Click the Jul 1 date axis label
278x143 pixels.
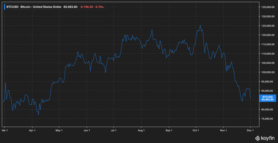113,131
